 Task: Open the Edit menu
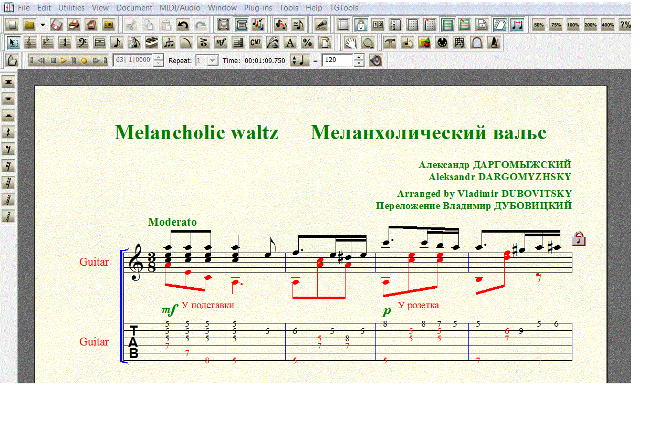point(44,8)
